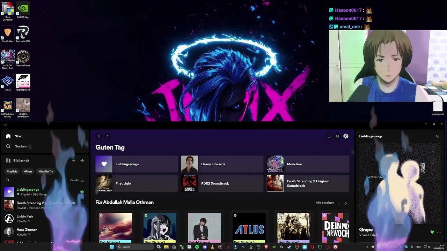Open Discord from the taskbar
447x251 pixels.
pyautogui.click(x=205, y=247)
